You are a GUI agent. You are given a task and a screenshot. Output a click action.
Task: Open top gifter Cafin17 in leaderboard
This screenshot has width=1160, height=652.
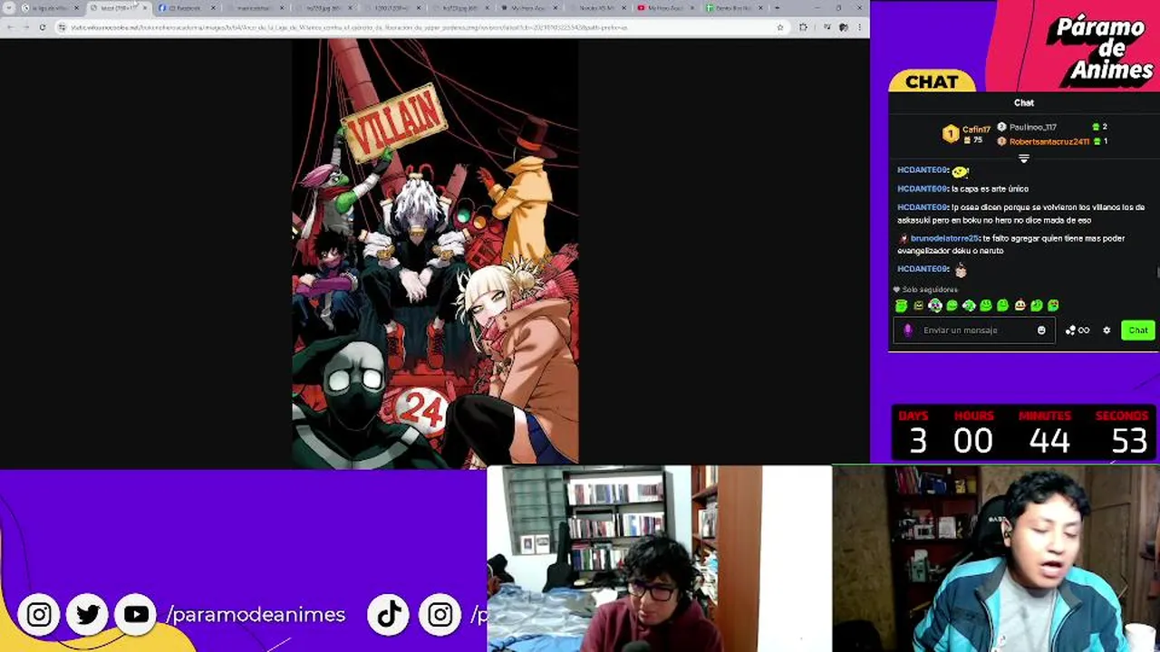click(x=968, y=134)
